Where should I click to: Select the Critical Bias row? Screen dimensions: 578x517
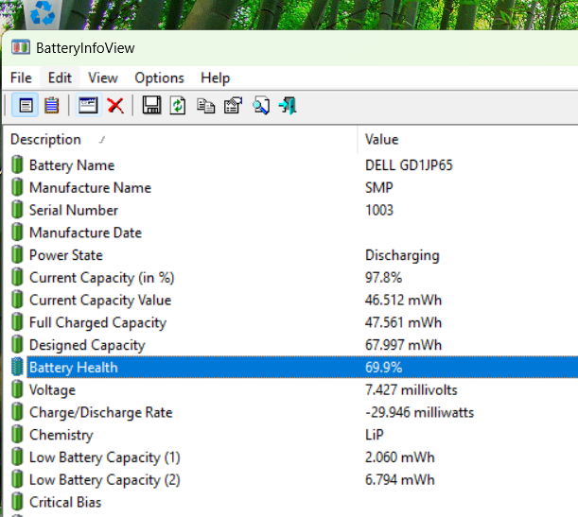coord(290,502)
